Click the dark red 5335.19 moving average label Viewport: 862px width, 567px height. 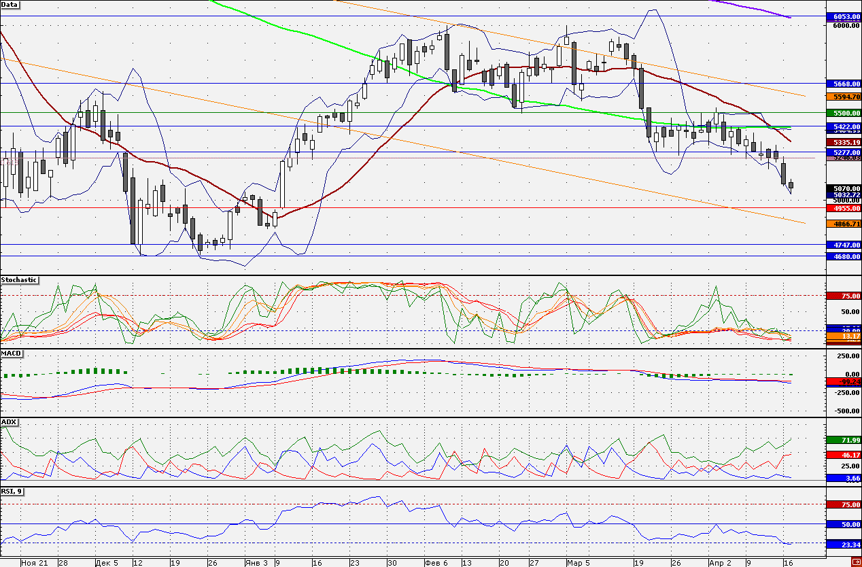coord(843,141)
